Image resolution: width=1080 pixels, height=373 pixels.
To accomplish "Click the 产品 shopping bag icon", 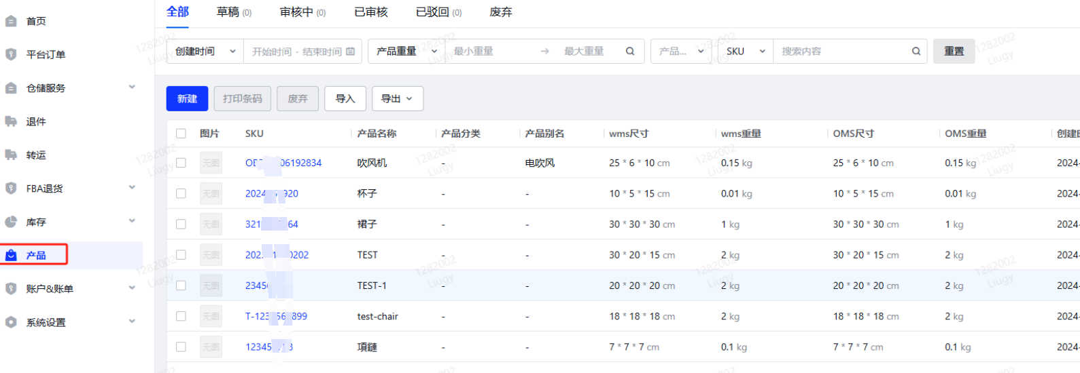I will point(11,255).
